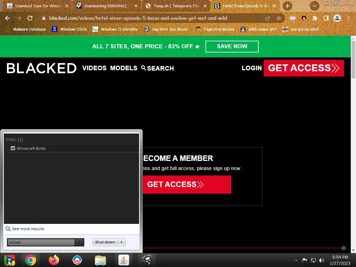Reload the current page
Screen dimensions: 356x267
click(x=30, y=18)
